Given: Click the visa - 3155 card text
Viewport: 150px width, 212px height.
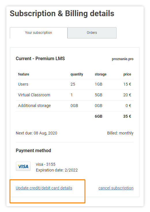Looking at the screenshot, I should tap(46, 164).
